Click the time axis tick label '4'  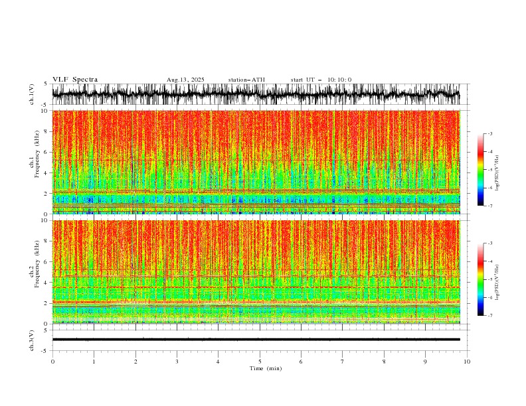click(x=218, y=362)
